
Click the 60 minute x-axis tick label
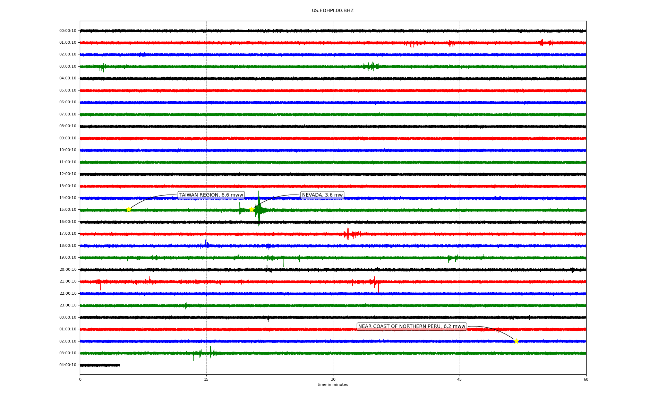coord(586,379)
